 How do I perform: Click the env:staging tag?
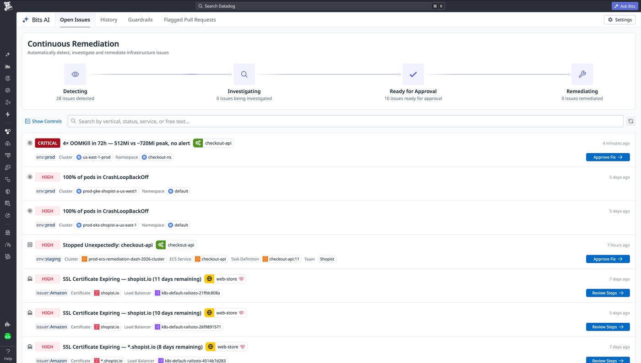click(49, 259)
